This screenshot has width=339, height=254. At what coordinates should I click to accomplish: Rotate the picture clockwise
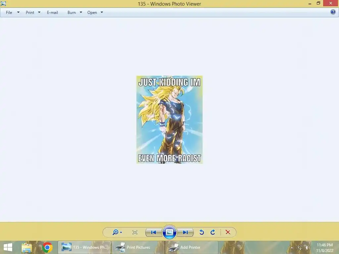coord(213,232)
